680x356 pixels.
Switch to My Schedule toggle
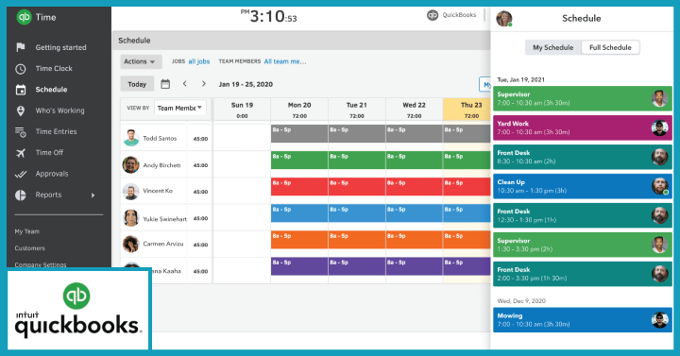click(552, 48)
